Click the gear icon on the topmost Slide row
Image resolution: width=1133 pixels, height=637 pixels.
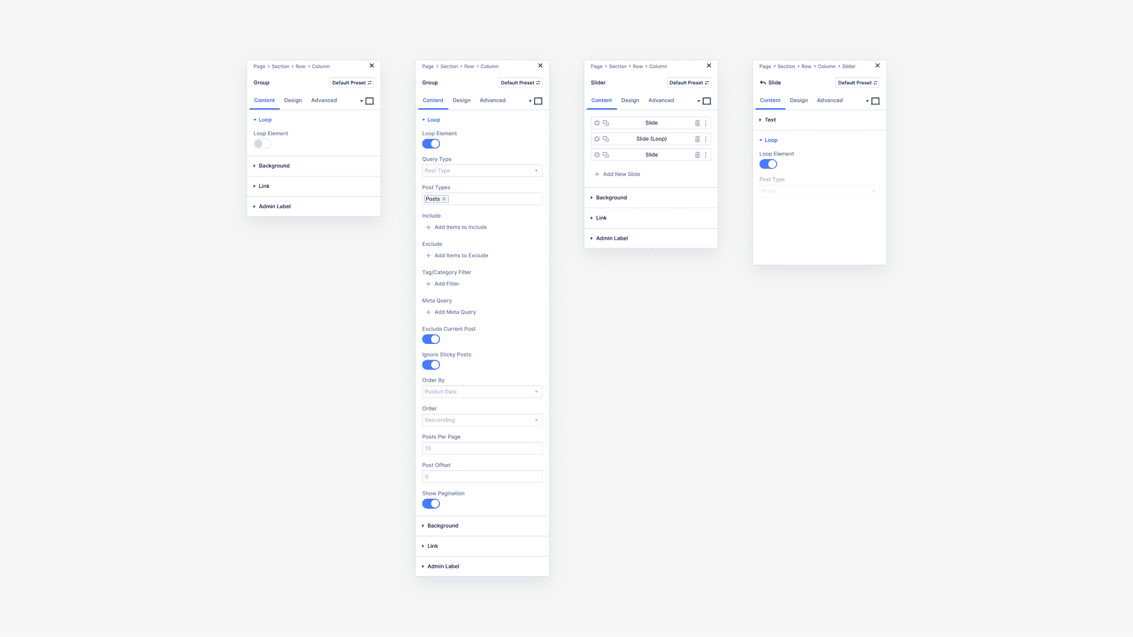(x=597, y=123)
